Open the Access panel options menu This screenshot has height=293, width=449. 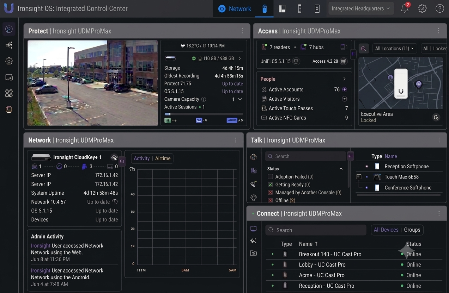point(438,31)
